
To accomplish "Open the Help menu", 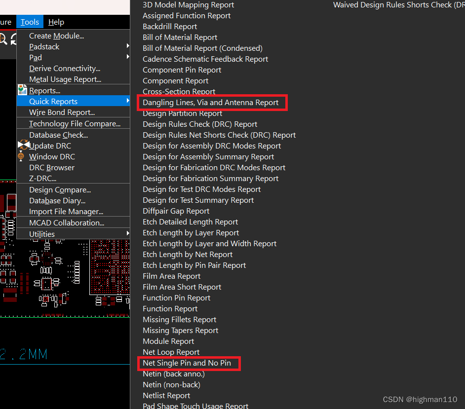I will point(56,22).
